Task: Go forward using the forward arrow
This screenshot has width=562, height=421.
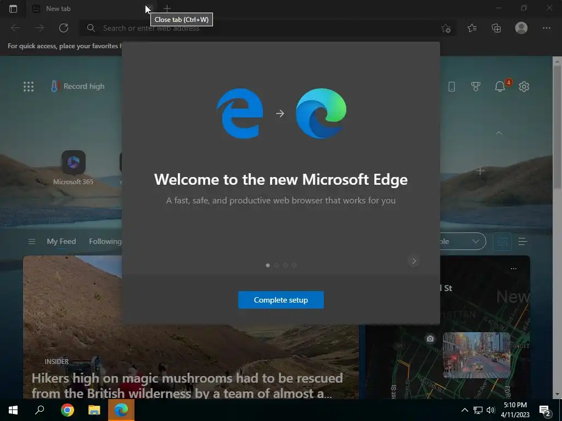Action: tap(40, 28)
